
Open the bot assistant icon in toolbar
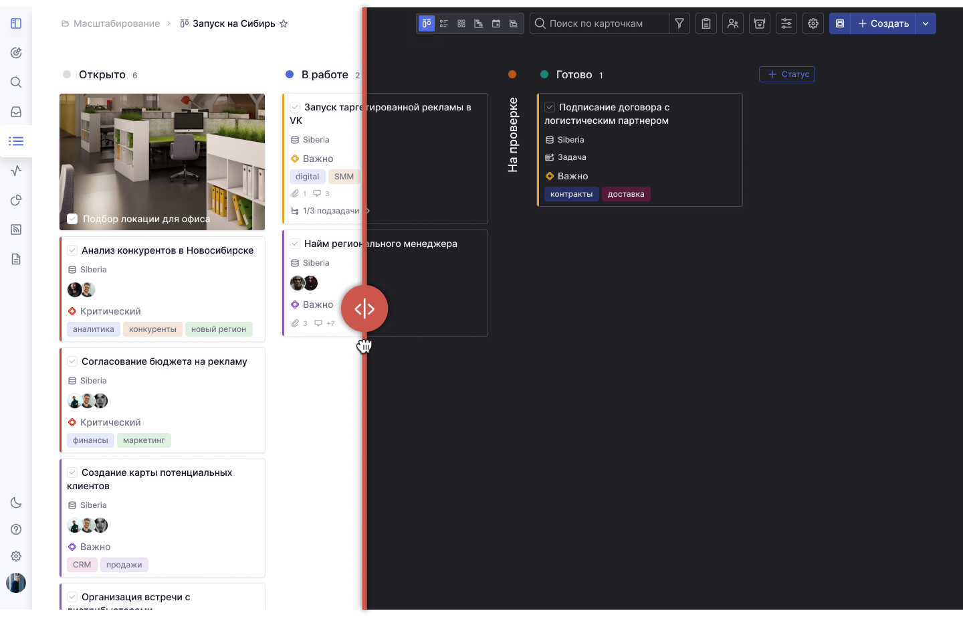pos(760,23)
